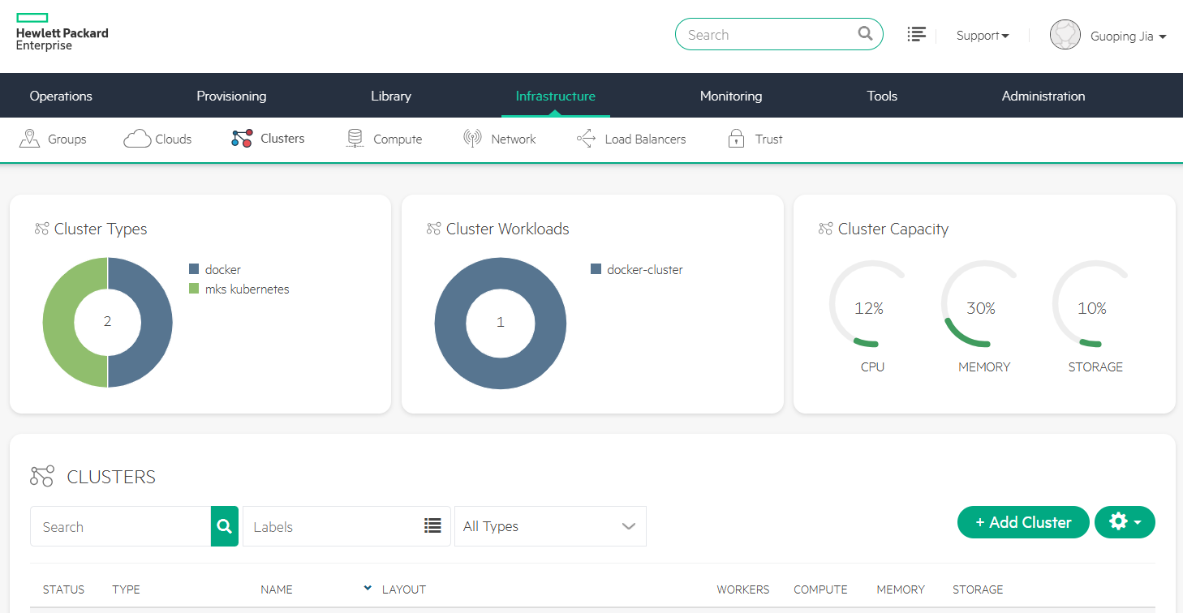This screenshot has height=613, width=1183.
Task: Click the CPU usage gauge showing 12%
Action: point(871,308)
